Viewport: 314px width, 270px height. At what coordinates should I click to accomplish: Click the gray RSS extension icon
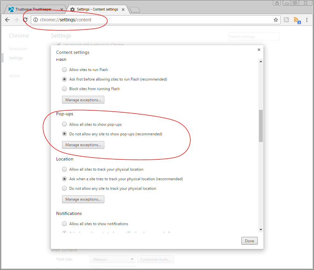pos(286,20)
